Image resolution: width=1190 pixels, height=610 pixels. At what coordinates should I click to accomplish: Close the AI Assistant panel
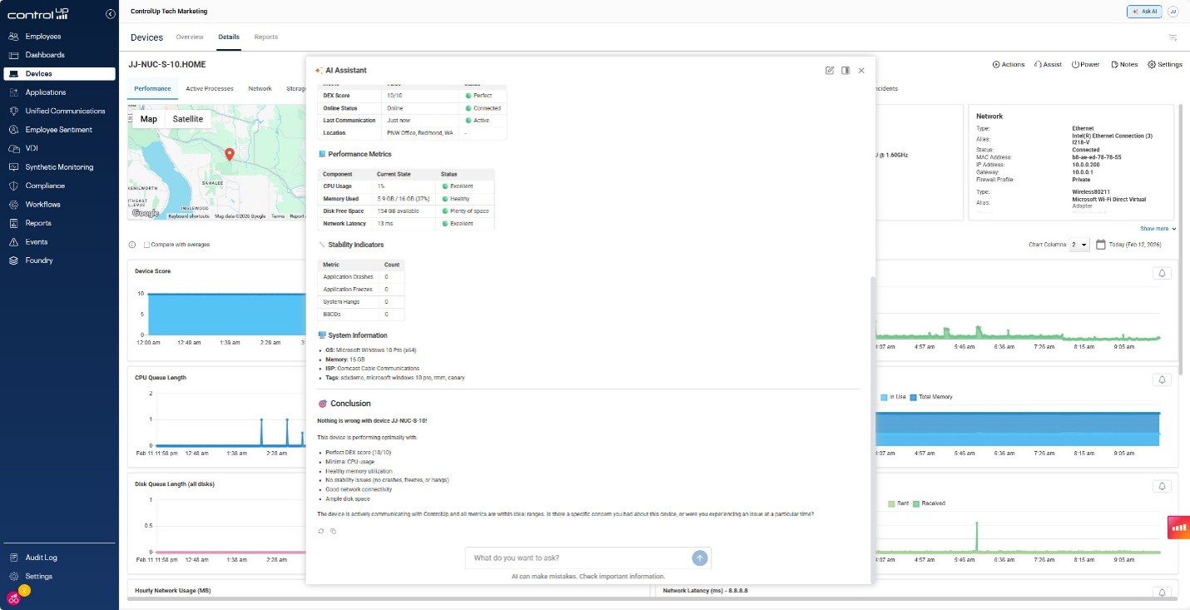(861, 71)
